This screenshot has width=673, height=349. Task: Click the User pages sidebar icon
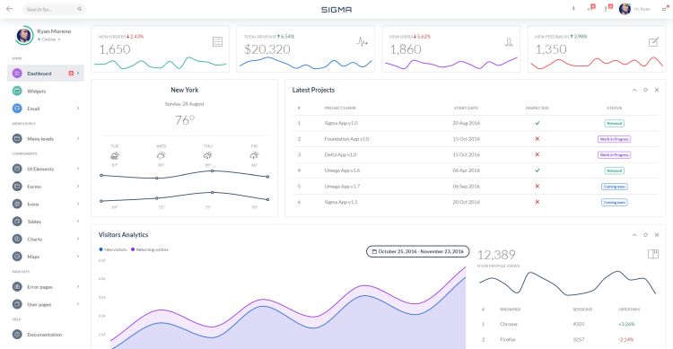[17, 304]
